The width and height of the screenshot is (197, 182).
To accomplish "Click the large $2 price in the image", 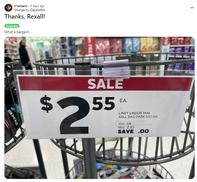I will [66, 115].
